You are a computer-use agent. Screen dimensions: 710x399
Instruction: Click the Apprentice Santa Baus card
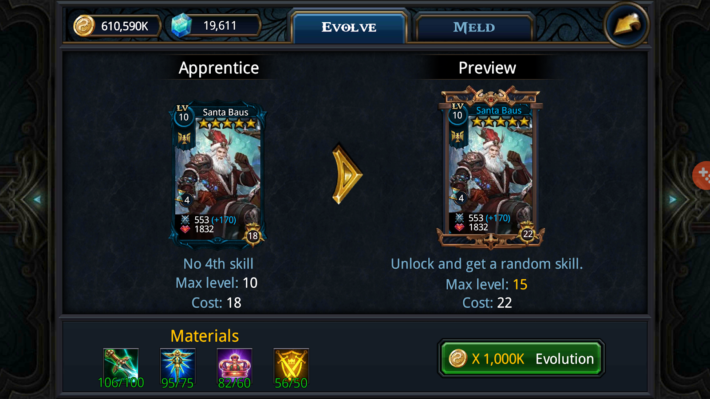click(217, 175)
